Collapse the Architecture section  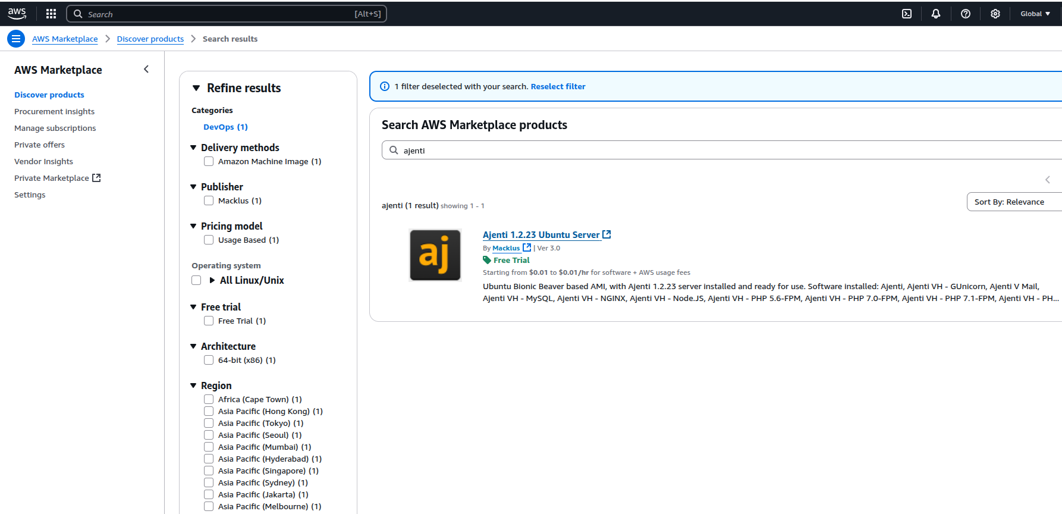coord(193,346)
